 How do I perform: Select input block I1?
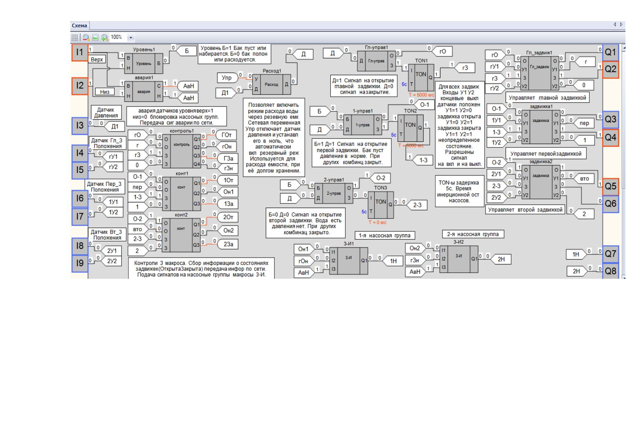(x=80, y=53)
